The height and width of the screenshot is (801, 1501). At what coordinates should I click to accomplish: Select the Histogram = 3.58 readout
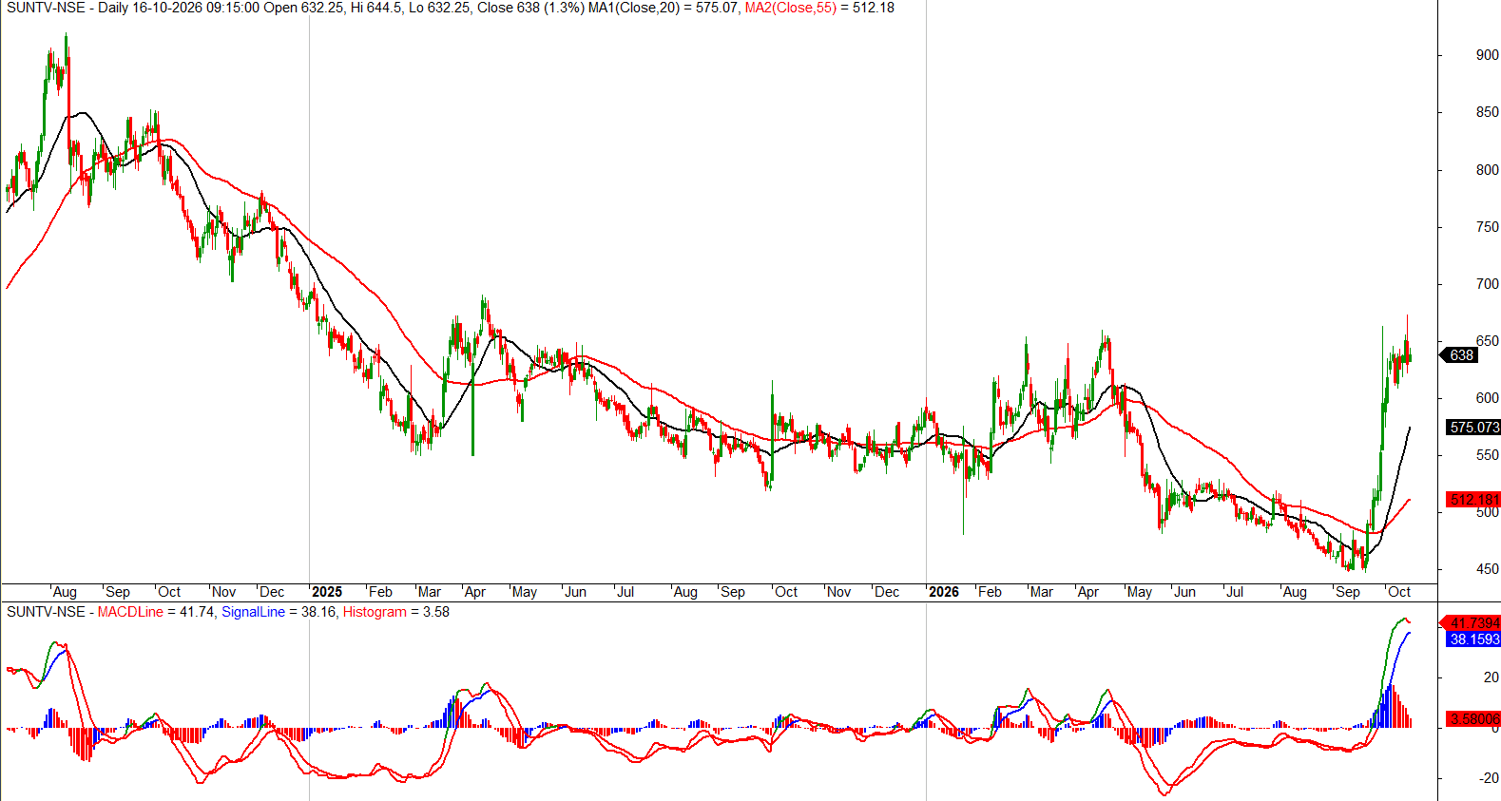coord(396,612)
